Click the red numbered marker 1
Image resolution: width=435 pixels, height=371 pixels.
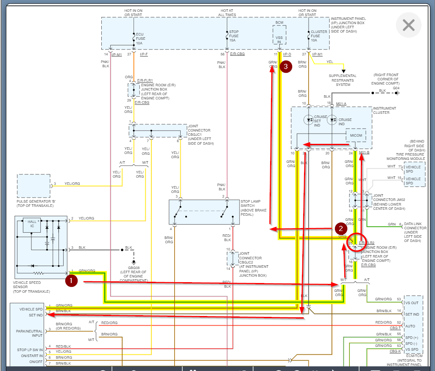[71, 280]
